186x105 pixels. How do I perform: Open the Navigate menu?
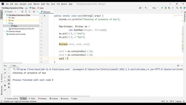click(x=23, y=4)
